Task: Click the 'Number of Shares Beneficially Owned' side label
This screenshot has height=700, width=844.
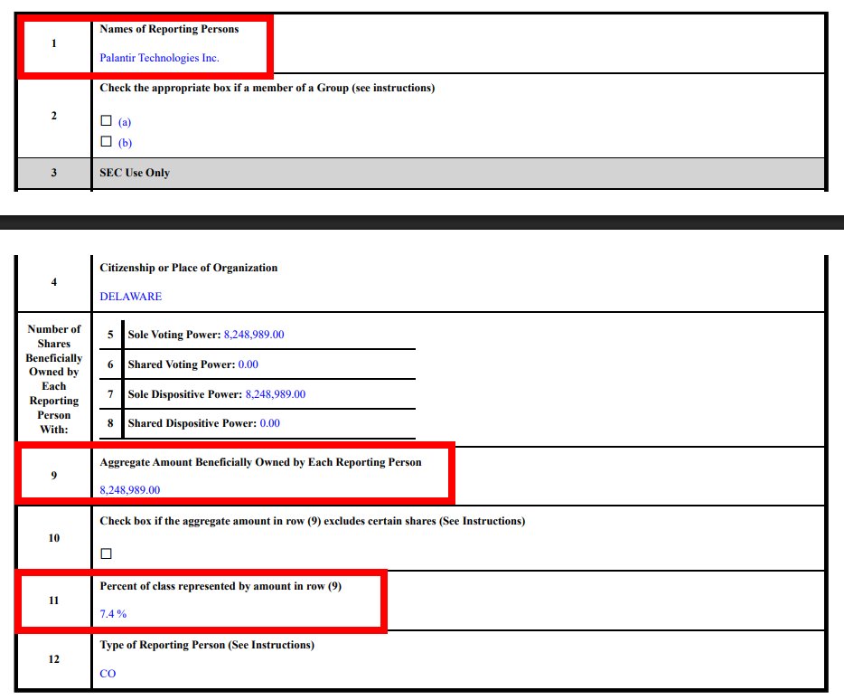Action: [54, 379]
